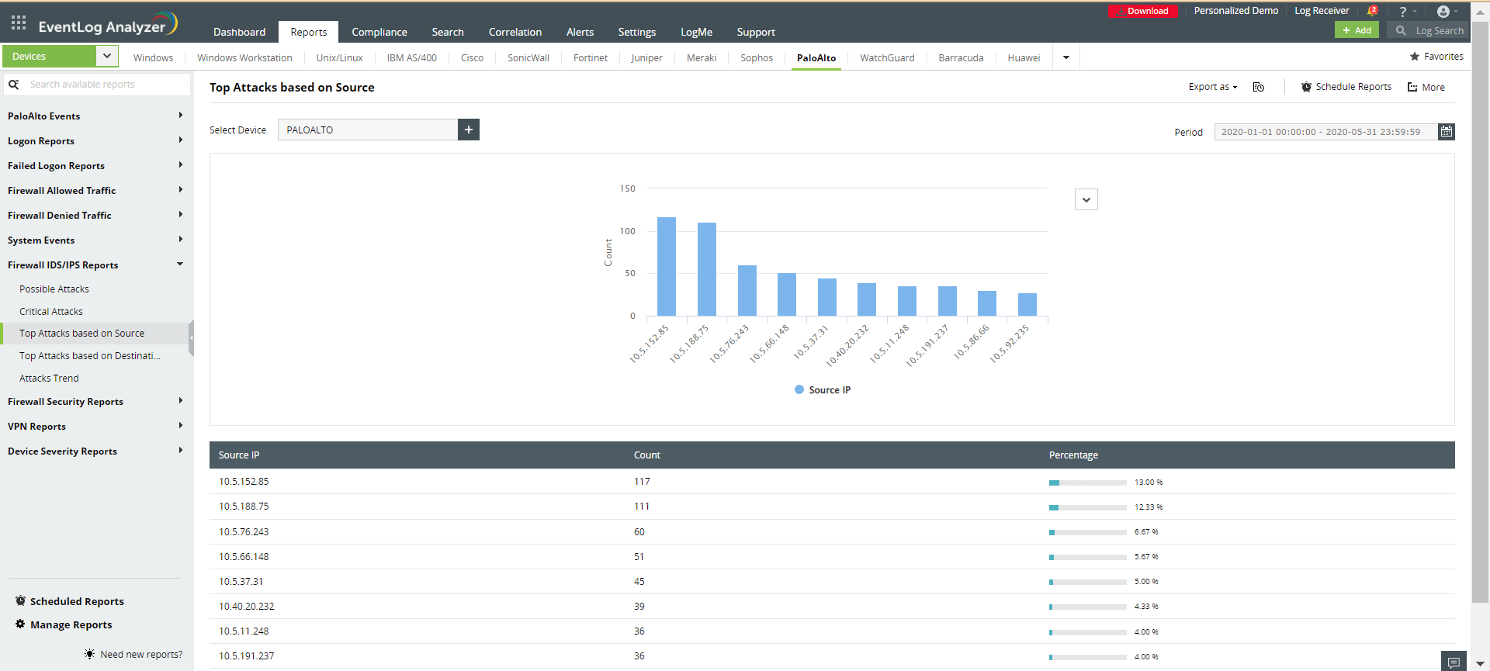This screenshot has width=1490, height=671.
Task: Click the 10.5.152.85 percentage bar
Action: click(x=1088, y=482)
